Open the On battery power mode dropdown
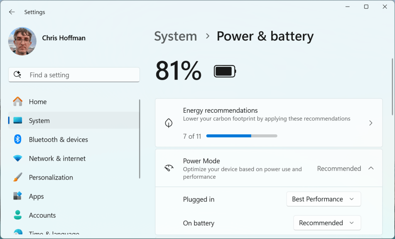Image resolution: width=395 pixels, height=239 pixels. pos(327,223)
